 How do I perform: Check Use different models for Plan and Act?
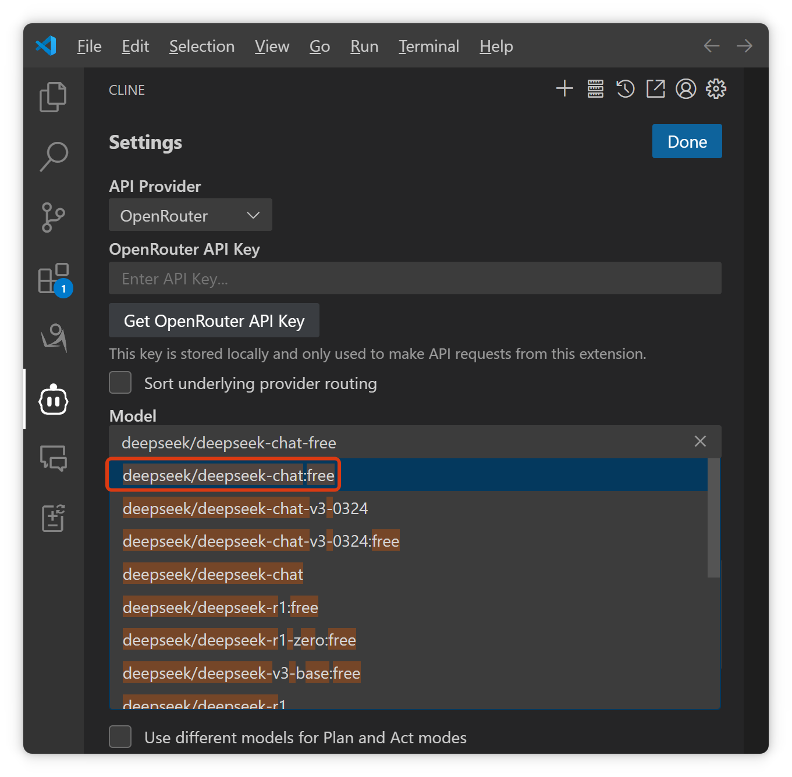click(x=120, y=737)
